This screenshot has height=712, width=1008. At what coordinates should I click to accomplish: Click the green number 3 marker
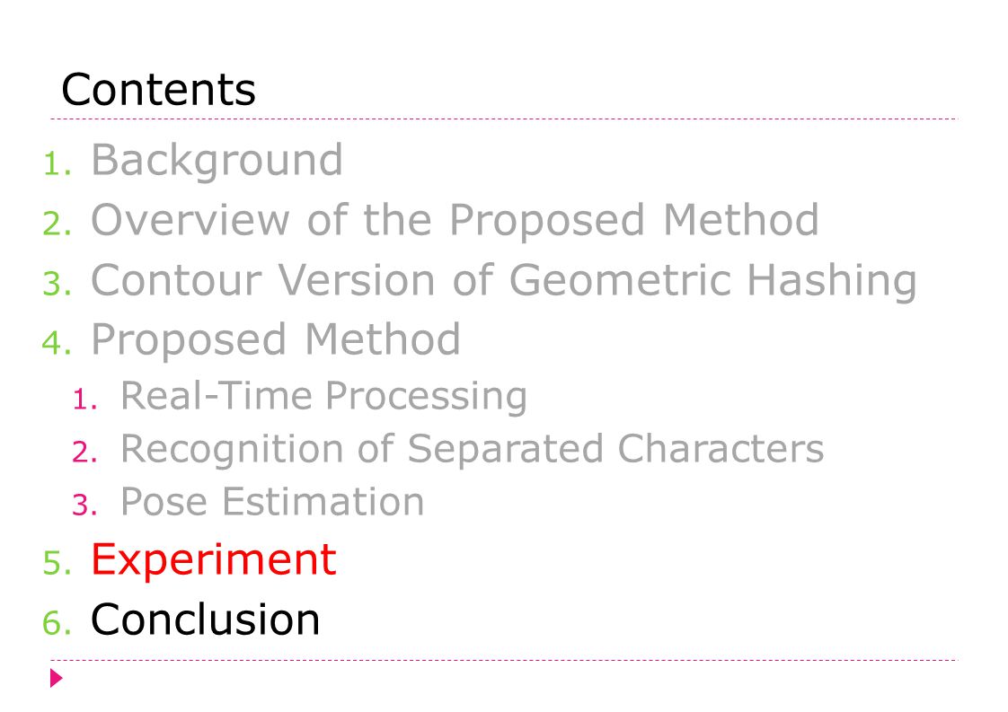tap(57, 284)
